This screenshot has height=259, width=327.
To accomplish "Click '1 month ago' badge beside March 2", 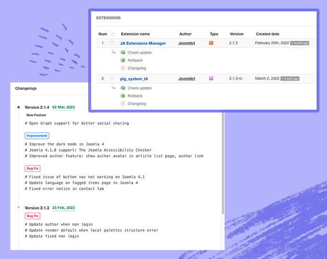I will point(290,79).
